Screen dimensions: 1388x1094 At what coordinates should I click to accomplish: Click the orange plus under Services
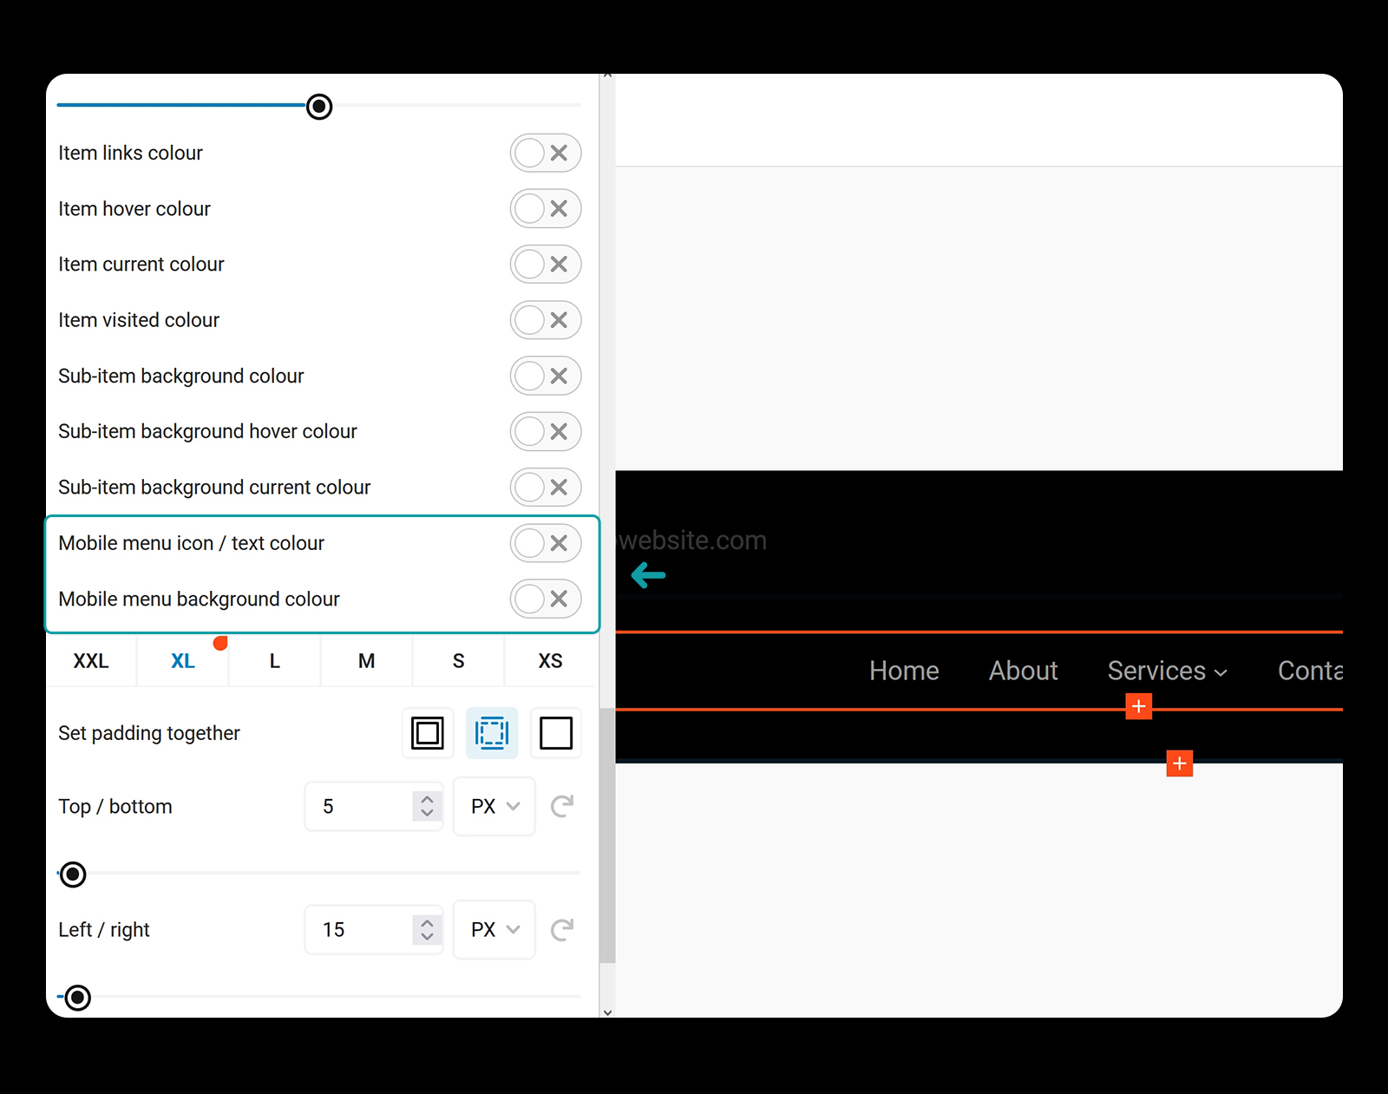1138,706
